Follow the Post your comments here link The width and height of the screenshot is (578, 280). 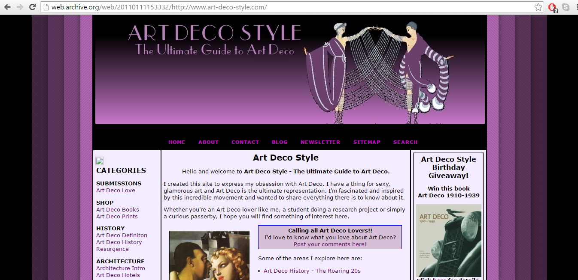[x=330, y=244]
